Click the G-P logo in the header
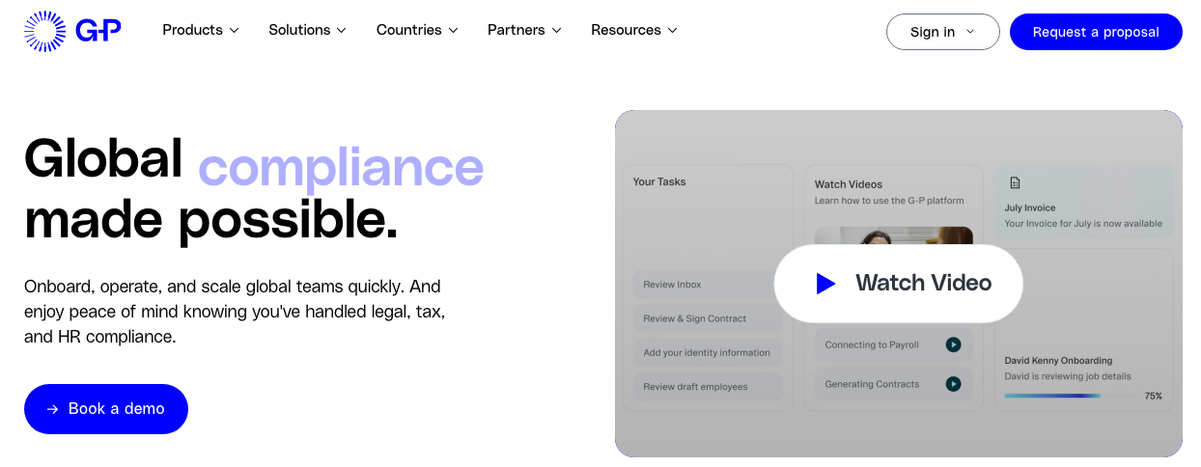 coord(72,31)
